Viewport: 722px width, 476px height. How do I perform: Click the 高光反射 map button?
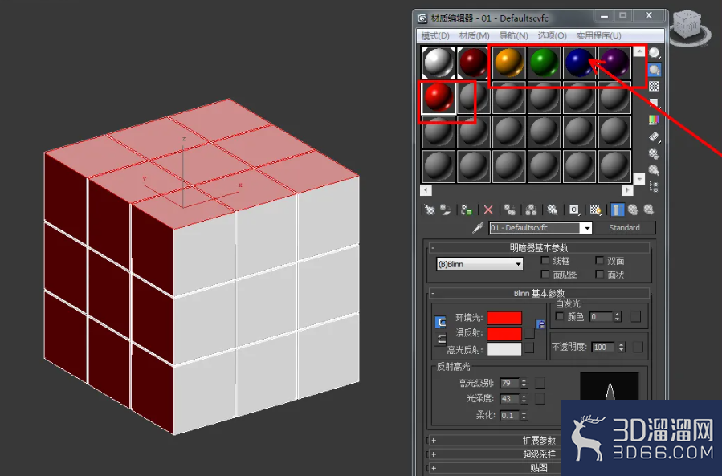(529, 348)
